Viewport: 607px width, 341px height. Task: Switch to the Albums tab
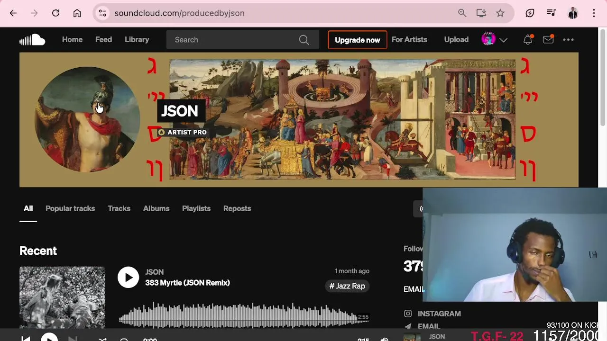coord(156,208)
